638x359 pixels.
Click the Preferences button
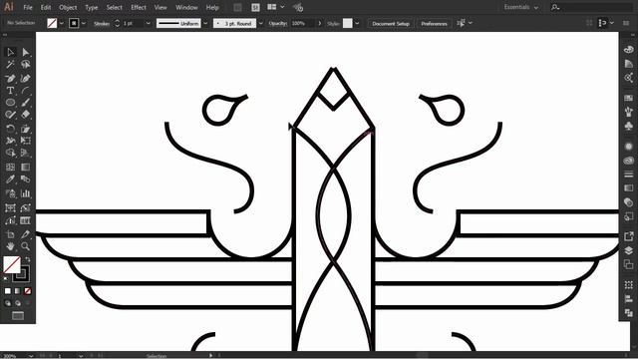[x=434, y=24]
